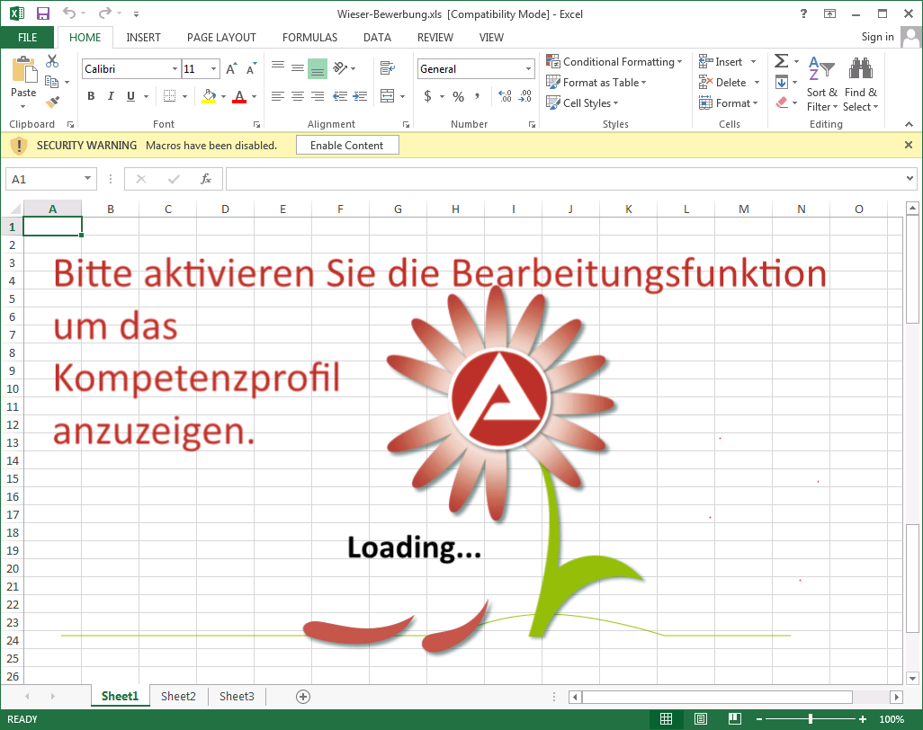Apply Percent Style format
The width and height of the screenshot is (923, 730).
pyautogui.click(x=459, y=96)
